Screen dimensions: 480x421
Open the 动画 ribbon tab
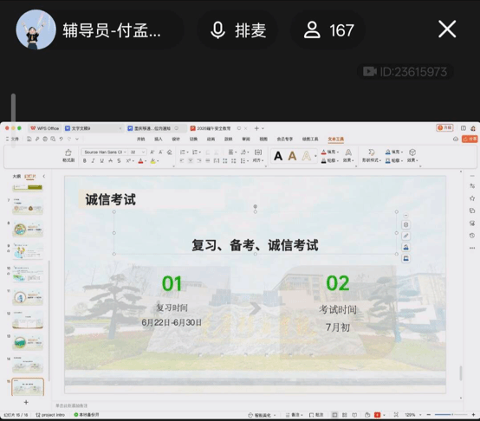coord(211,139)
